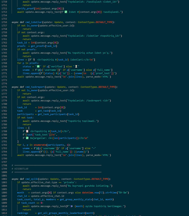Select line number 1756
This screenshot has width=189, height=216.
click(x=4, y=22)
